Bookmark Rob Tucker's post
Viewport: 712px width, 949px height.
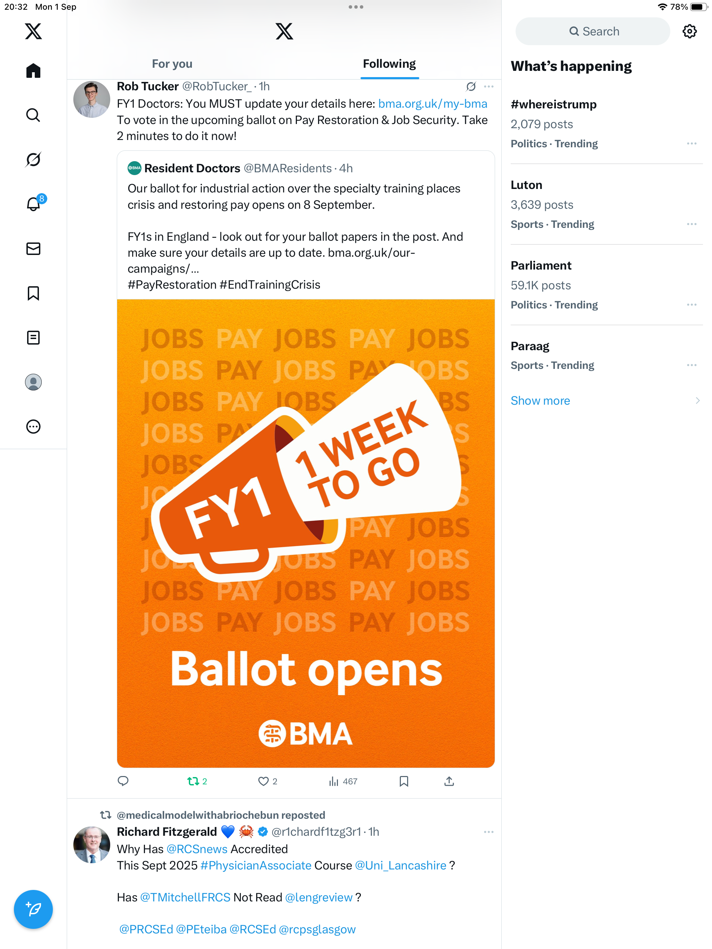(x=404, y=781)
